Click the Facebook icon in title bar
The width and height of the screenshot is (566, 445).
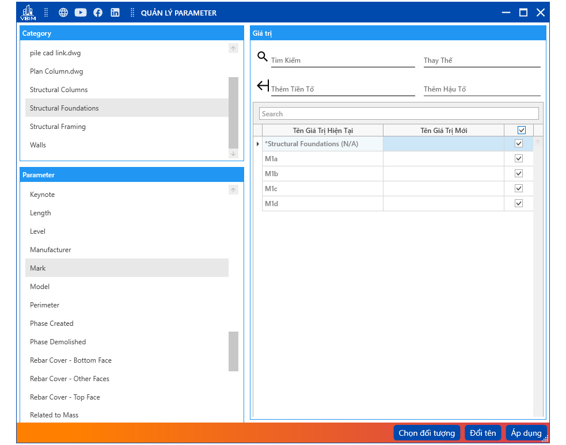(98, 13)
